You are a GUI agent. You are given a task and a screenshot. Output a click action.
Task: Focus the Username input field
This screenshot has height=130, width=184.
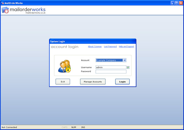[111, 67]
